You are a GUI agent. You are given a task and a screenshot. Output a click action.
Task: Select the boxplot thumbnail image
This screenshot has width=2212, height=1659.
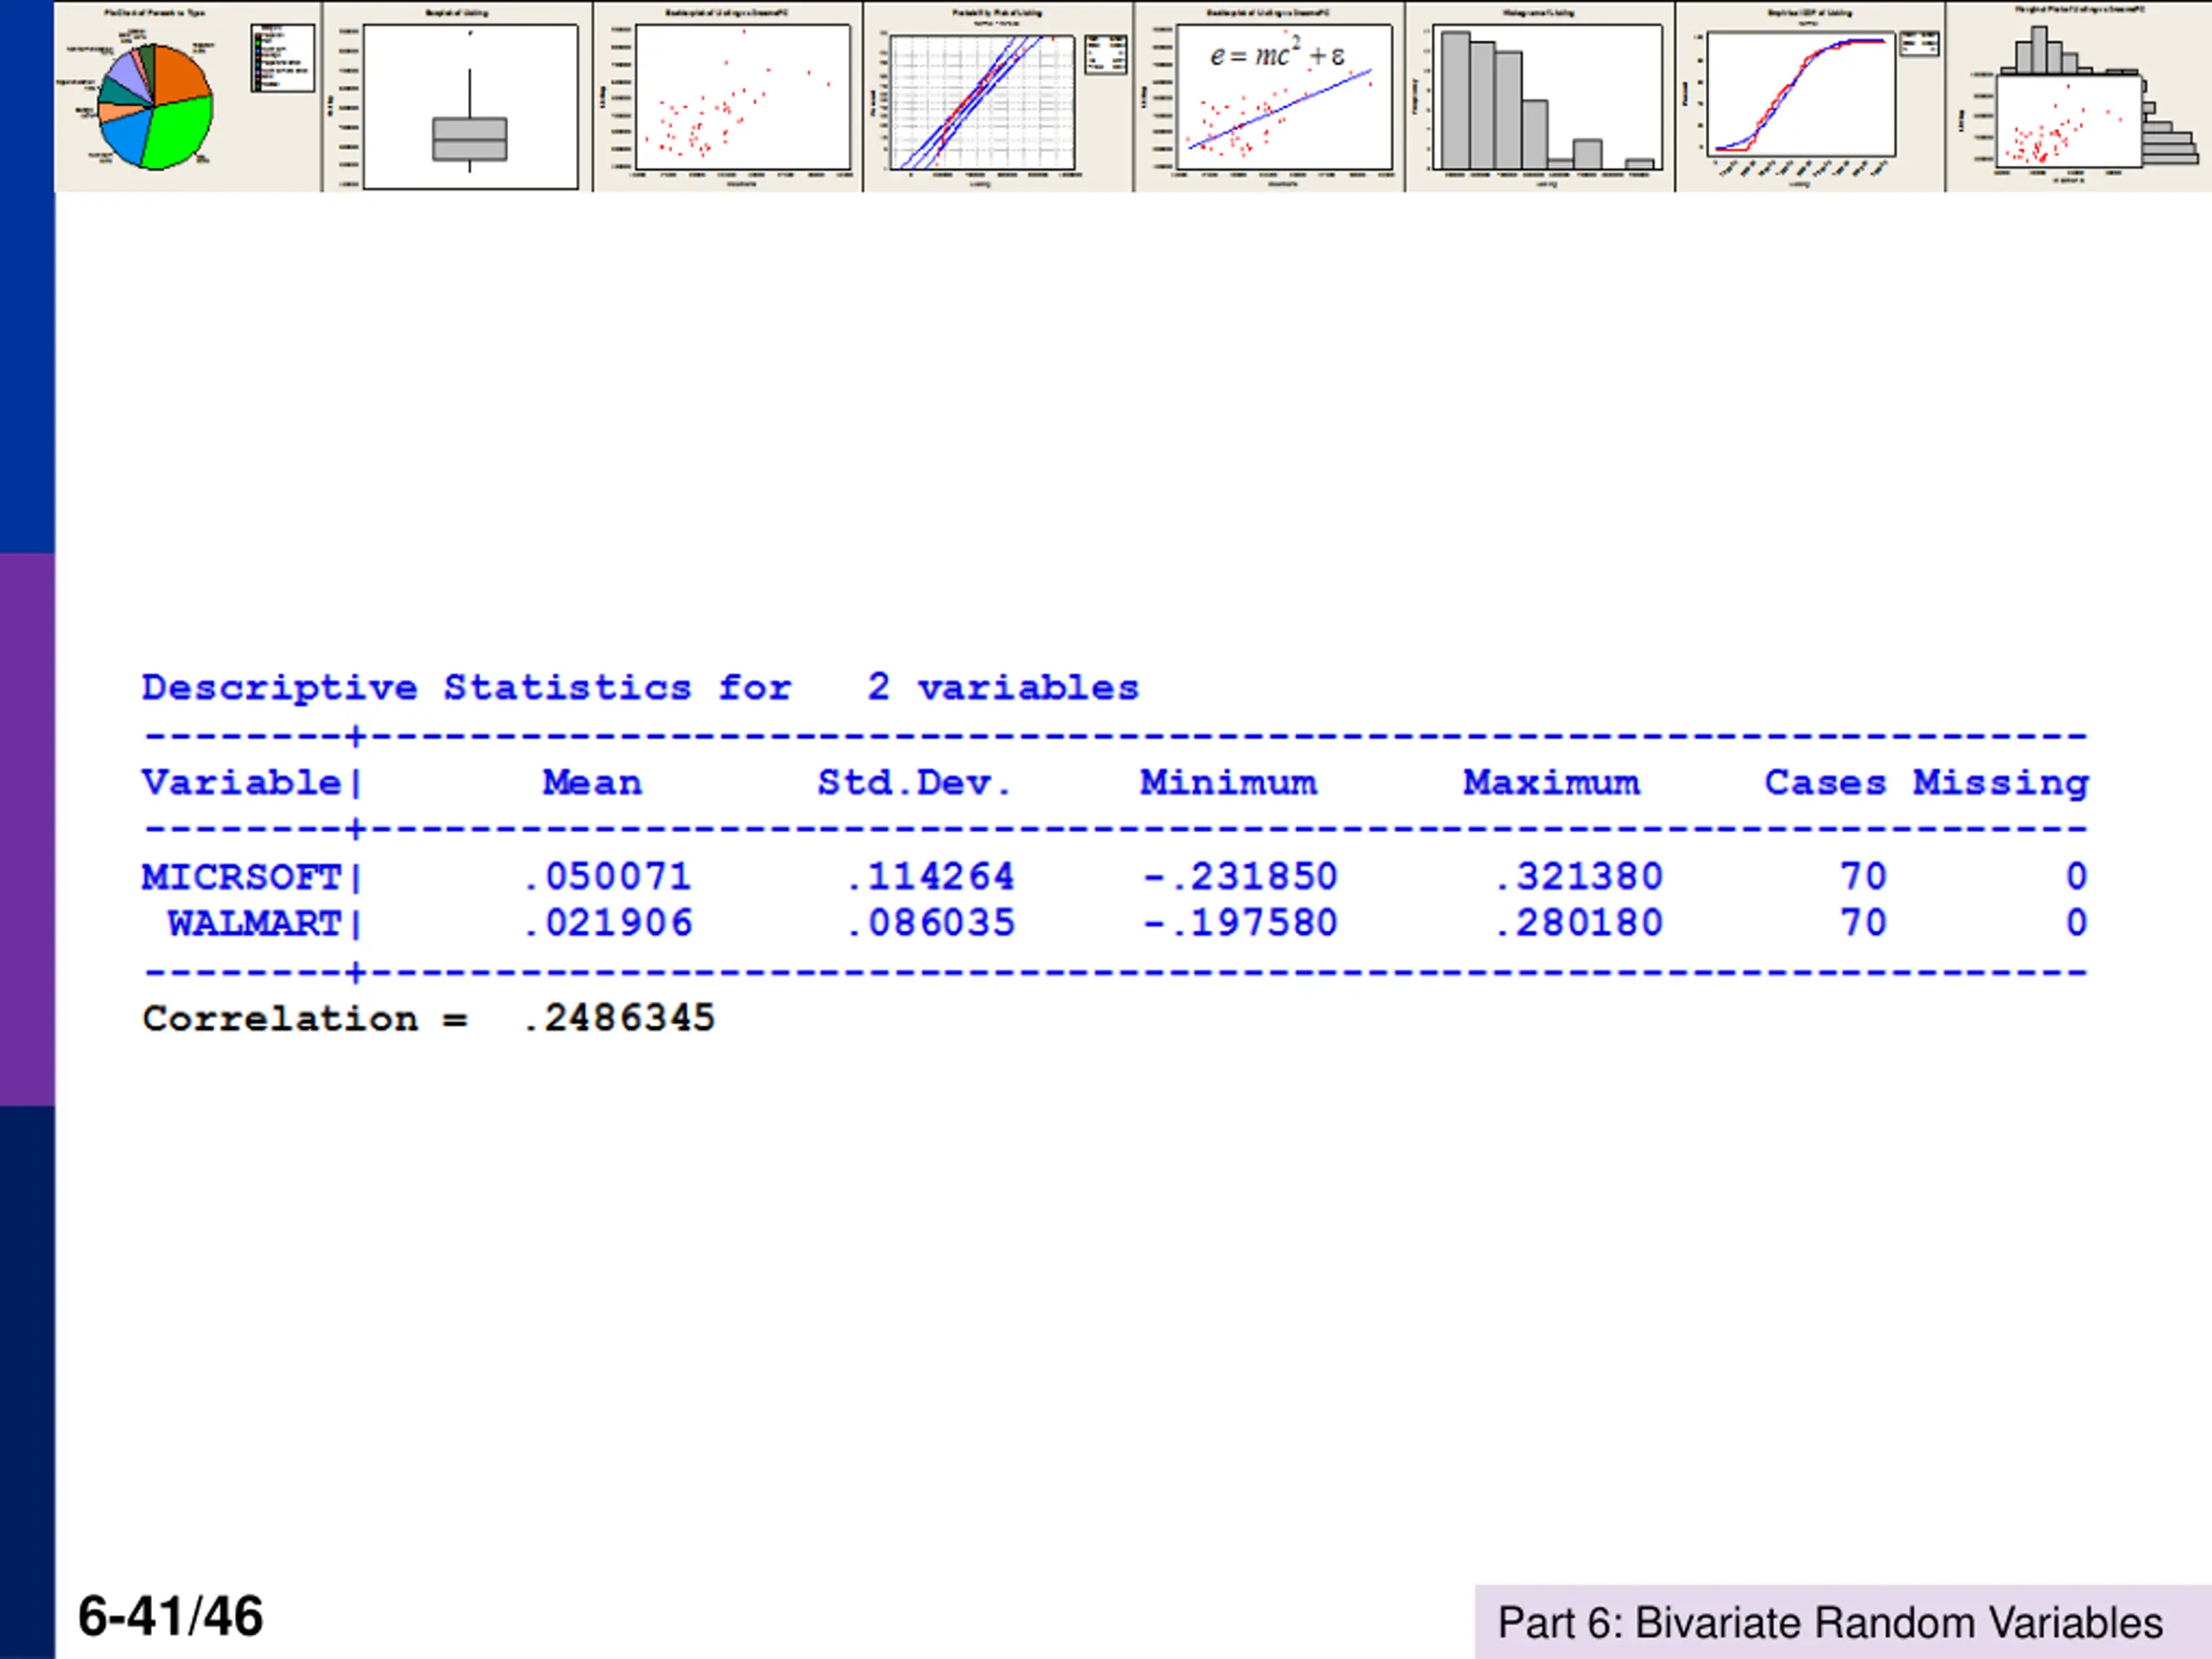point(458,97)
